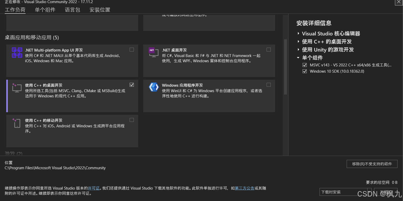Click 移除(R)不受支持的组件 button

(372, 164)
